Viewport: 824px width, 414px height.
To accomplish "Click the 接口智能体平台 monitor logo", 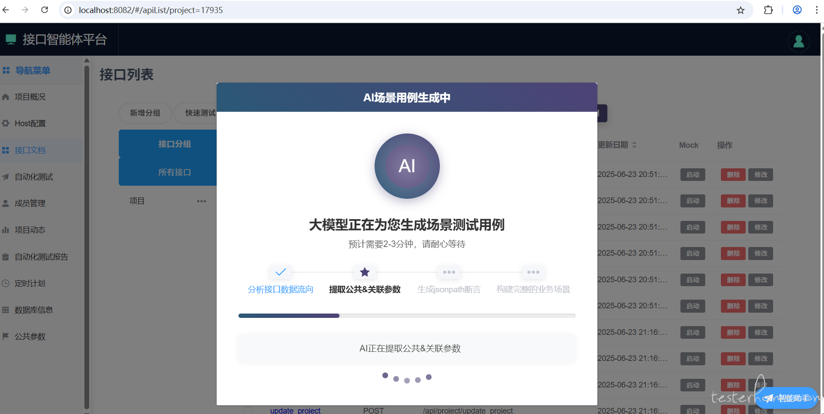I will click(x=11, y=40).
